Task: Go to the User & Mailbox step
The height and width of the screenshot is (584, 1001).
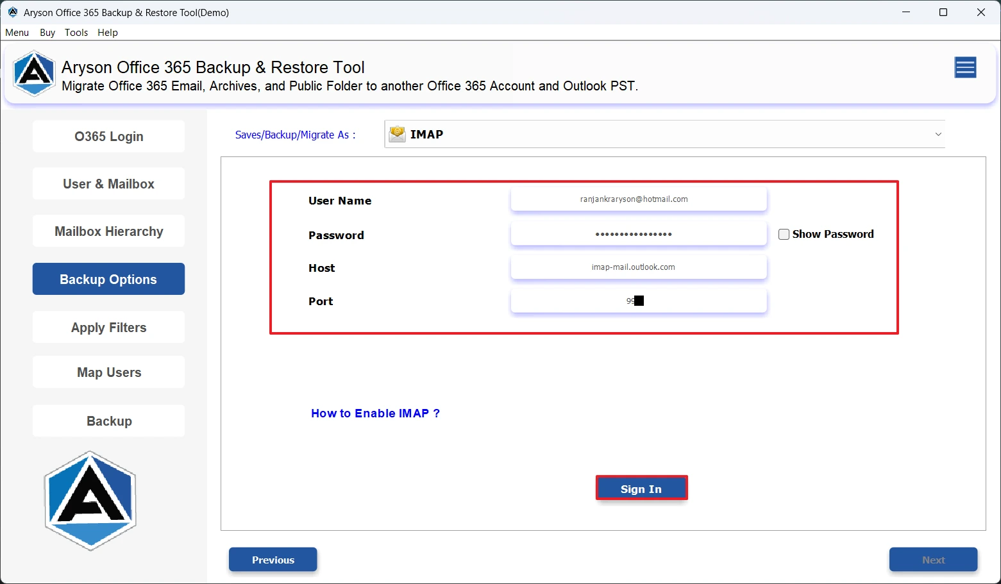Action: [x=109, y=184]
